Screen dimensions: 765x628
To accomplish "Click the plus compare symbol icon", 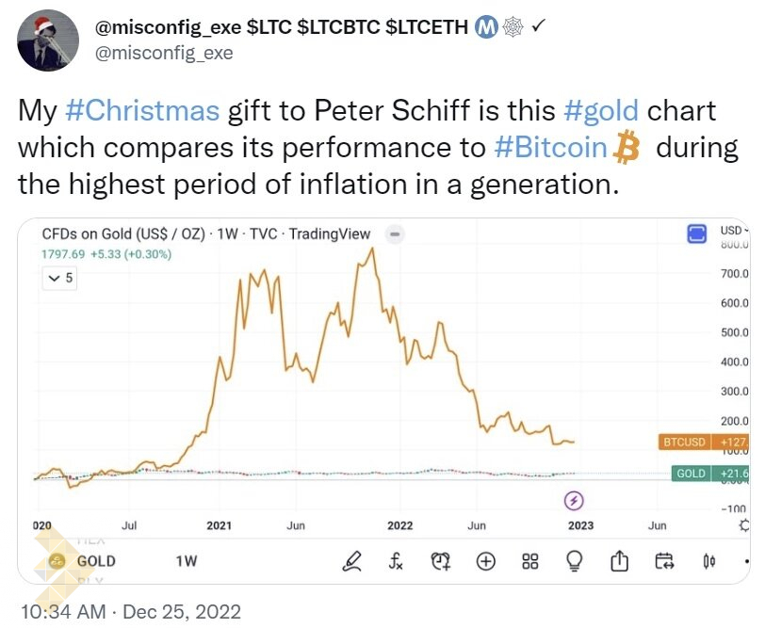I will point(486,562).
